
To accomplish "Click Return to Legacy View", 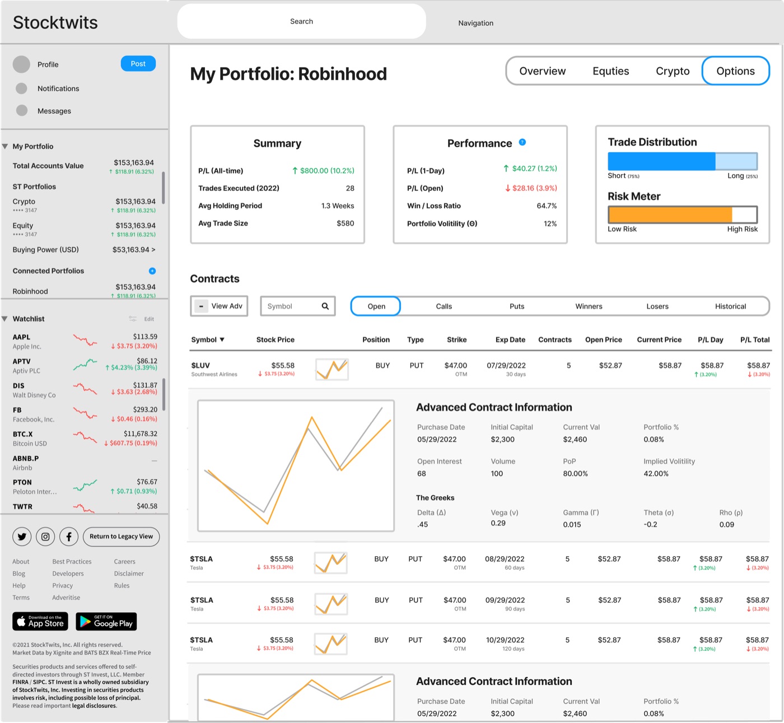I will pyautogui.click(x=121, y=536).
